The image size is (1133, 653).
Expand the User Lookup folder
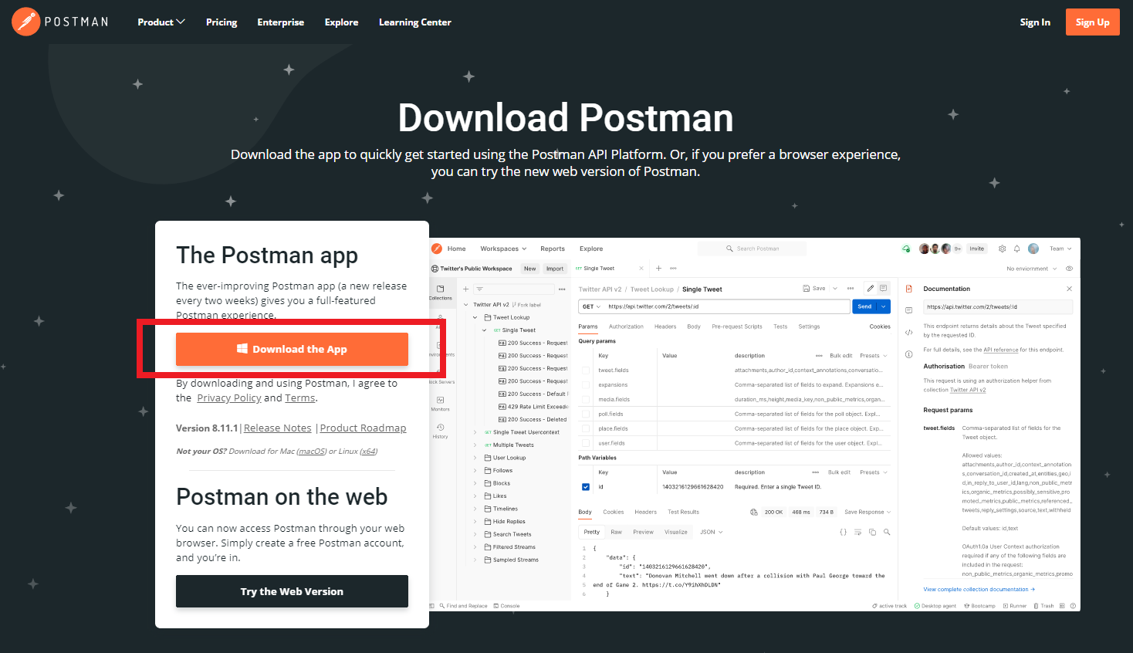pos(475,458)
